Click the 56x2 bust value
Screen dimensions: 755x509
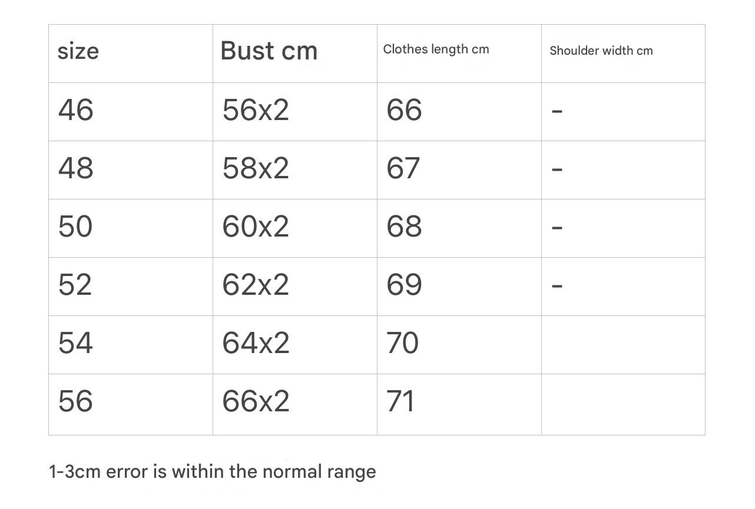tap(256, 110)
